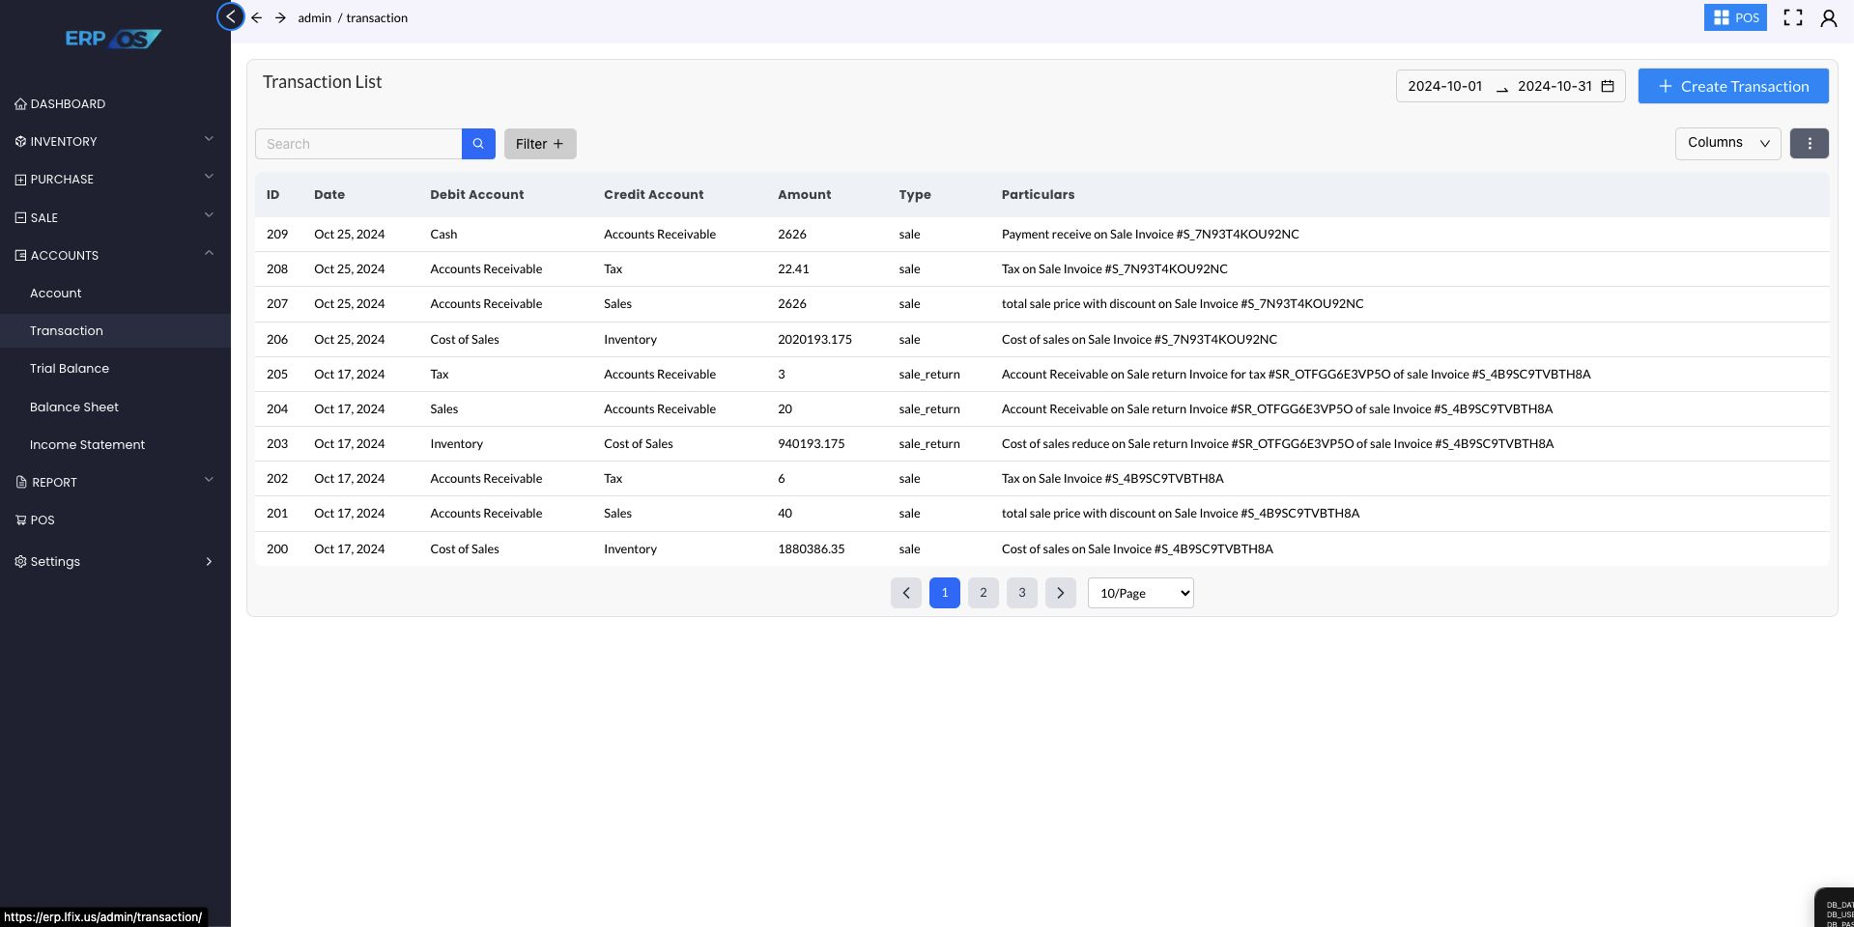Open Trial Balance page
The width and height of the screenshot is (1854, 927).
[70, 368]
